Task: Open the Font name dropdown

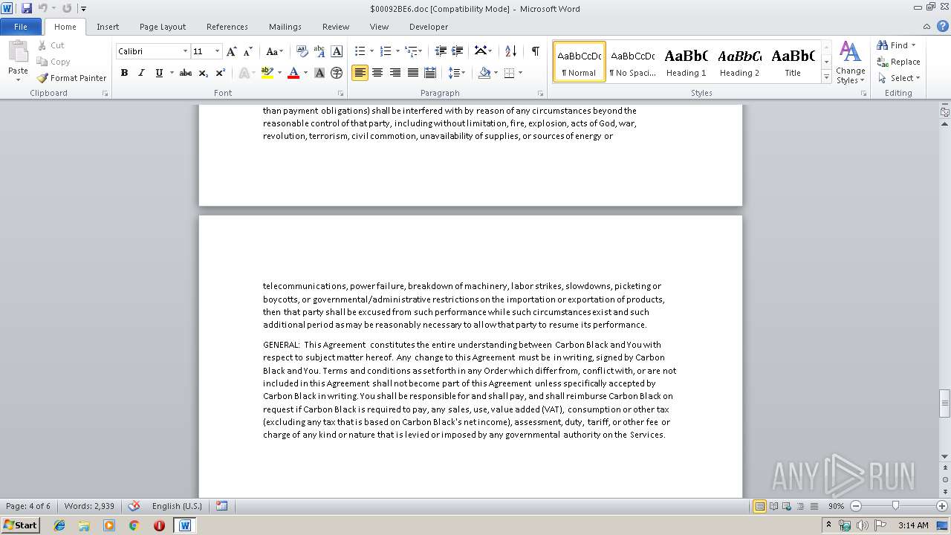Action: [185, 51]
